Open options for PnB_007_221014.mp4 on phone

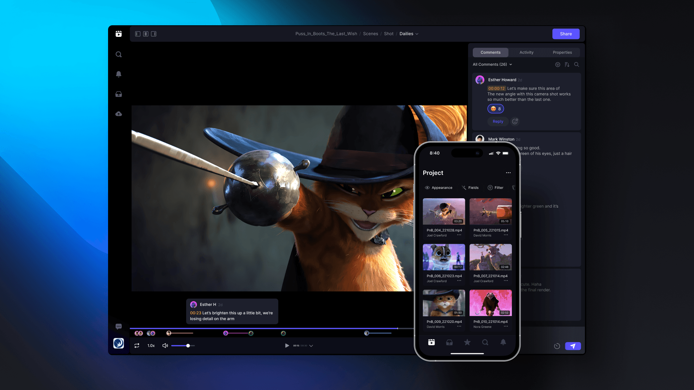point(506,281)
